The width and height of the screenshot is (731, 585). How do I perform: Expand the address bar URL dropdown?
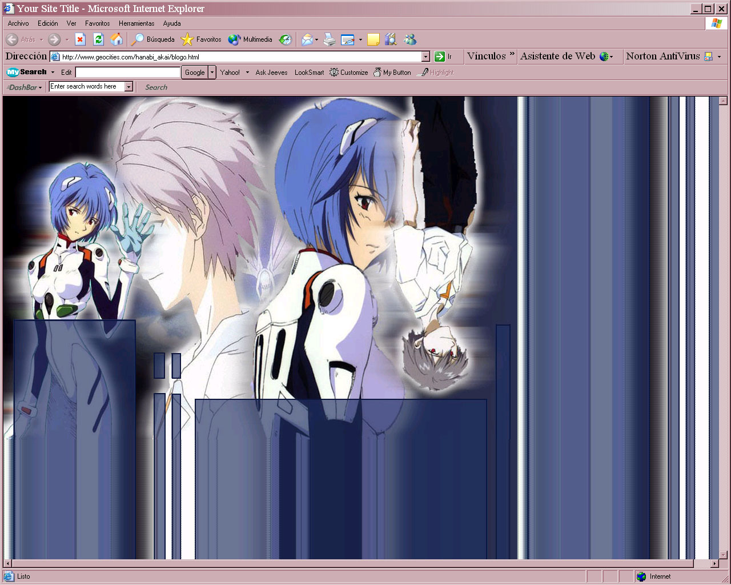point(425,57)
